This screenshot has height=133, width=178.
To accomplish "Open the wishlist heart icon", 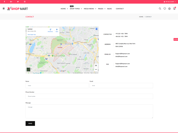I will click(x=165, y=9).
